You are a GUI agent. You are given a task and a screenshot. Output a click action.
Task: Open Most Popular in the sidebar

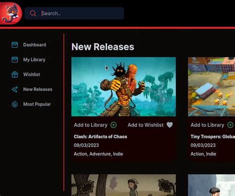(37, 104)
